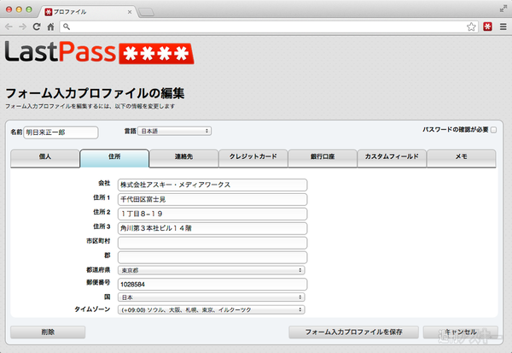Click the 名前 name field

tap(61, 132)
